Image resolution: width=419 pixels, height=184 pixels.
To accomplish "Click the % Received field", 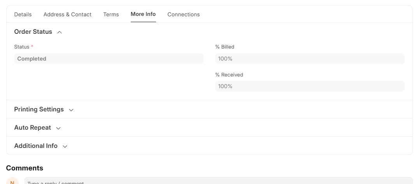I will 310,86.
